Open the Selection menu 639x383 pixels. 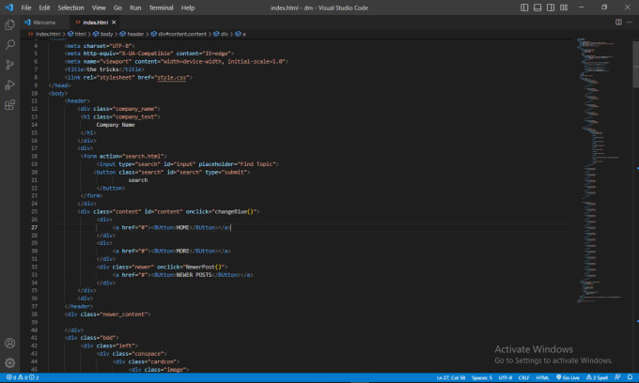coord(70,8)
